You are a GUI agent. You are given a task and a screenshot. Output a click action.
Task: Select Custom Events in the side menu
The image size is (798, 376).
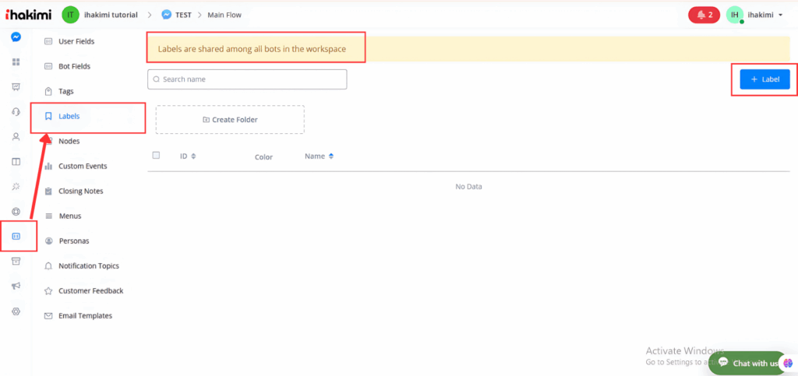(x=82, y=166)
